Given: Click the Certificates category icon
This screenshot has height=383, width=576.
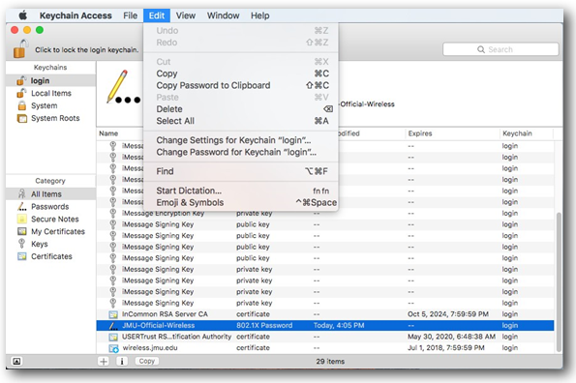Looking at the screenshot, I should tap(22, 256).
